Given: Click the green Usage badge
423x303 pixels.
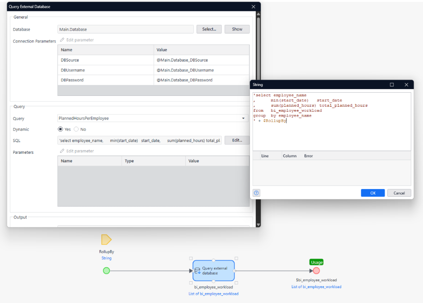Looking at the screenshot, I should click(x=316, y=262).
